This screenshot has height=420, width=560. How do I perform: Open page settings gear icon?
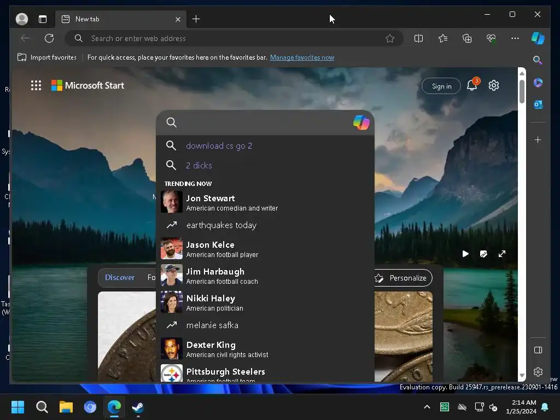[494, 85]
